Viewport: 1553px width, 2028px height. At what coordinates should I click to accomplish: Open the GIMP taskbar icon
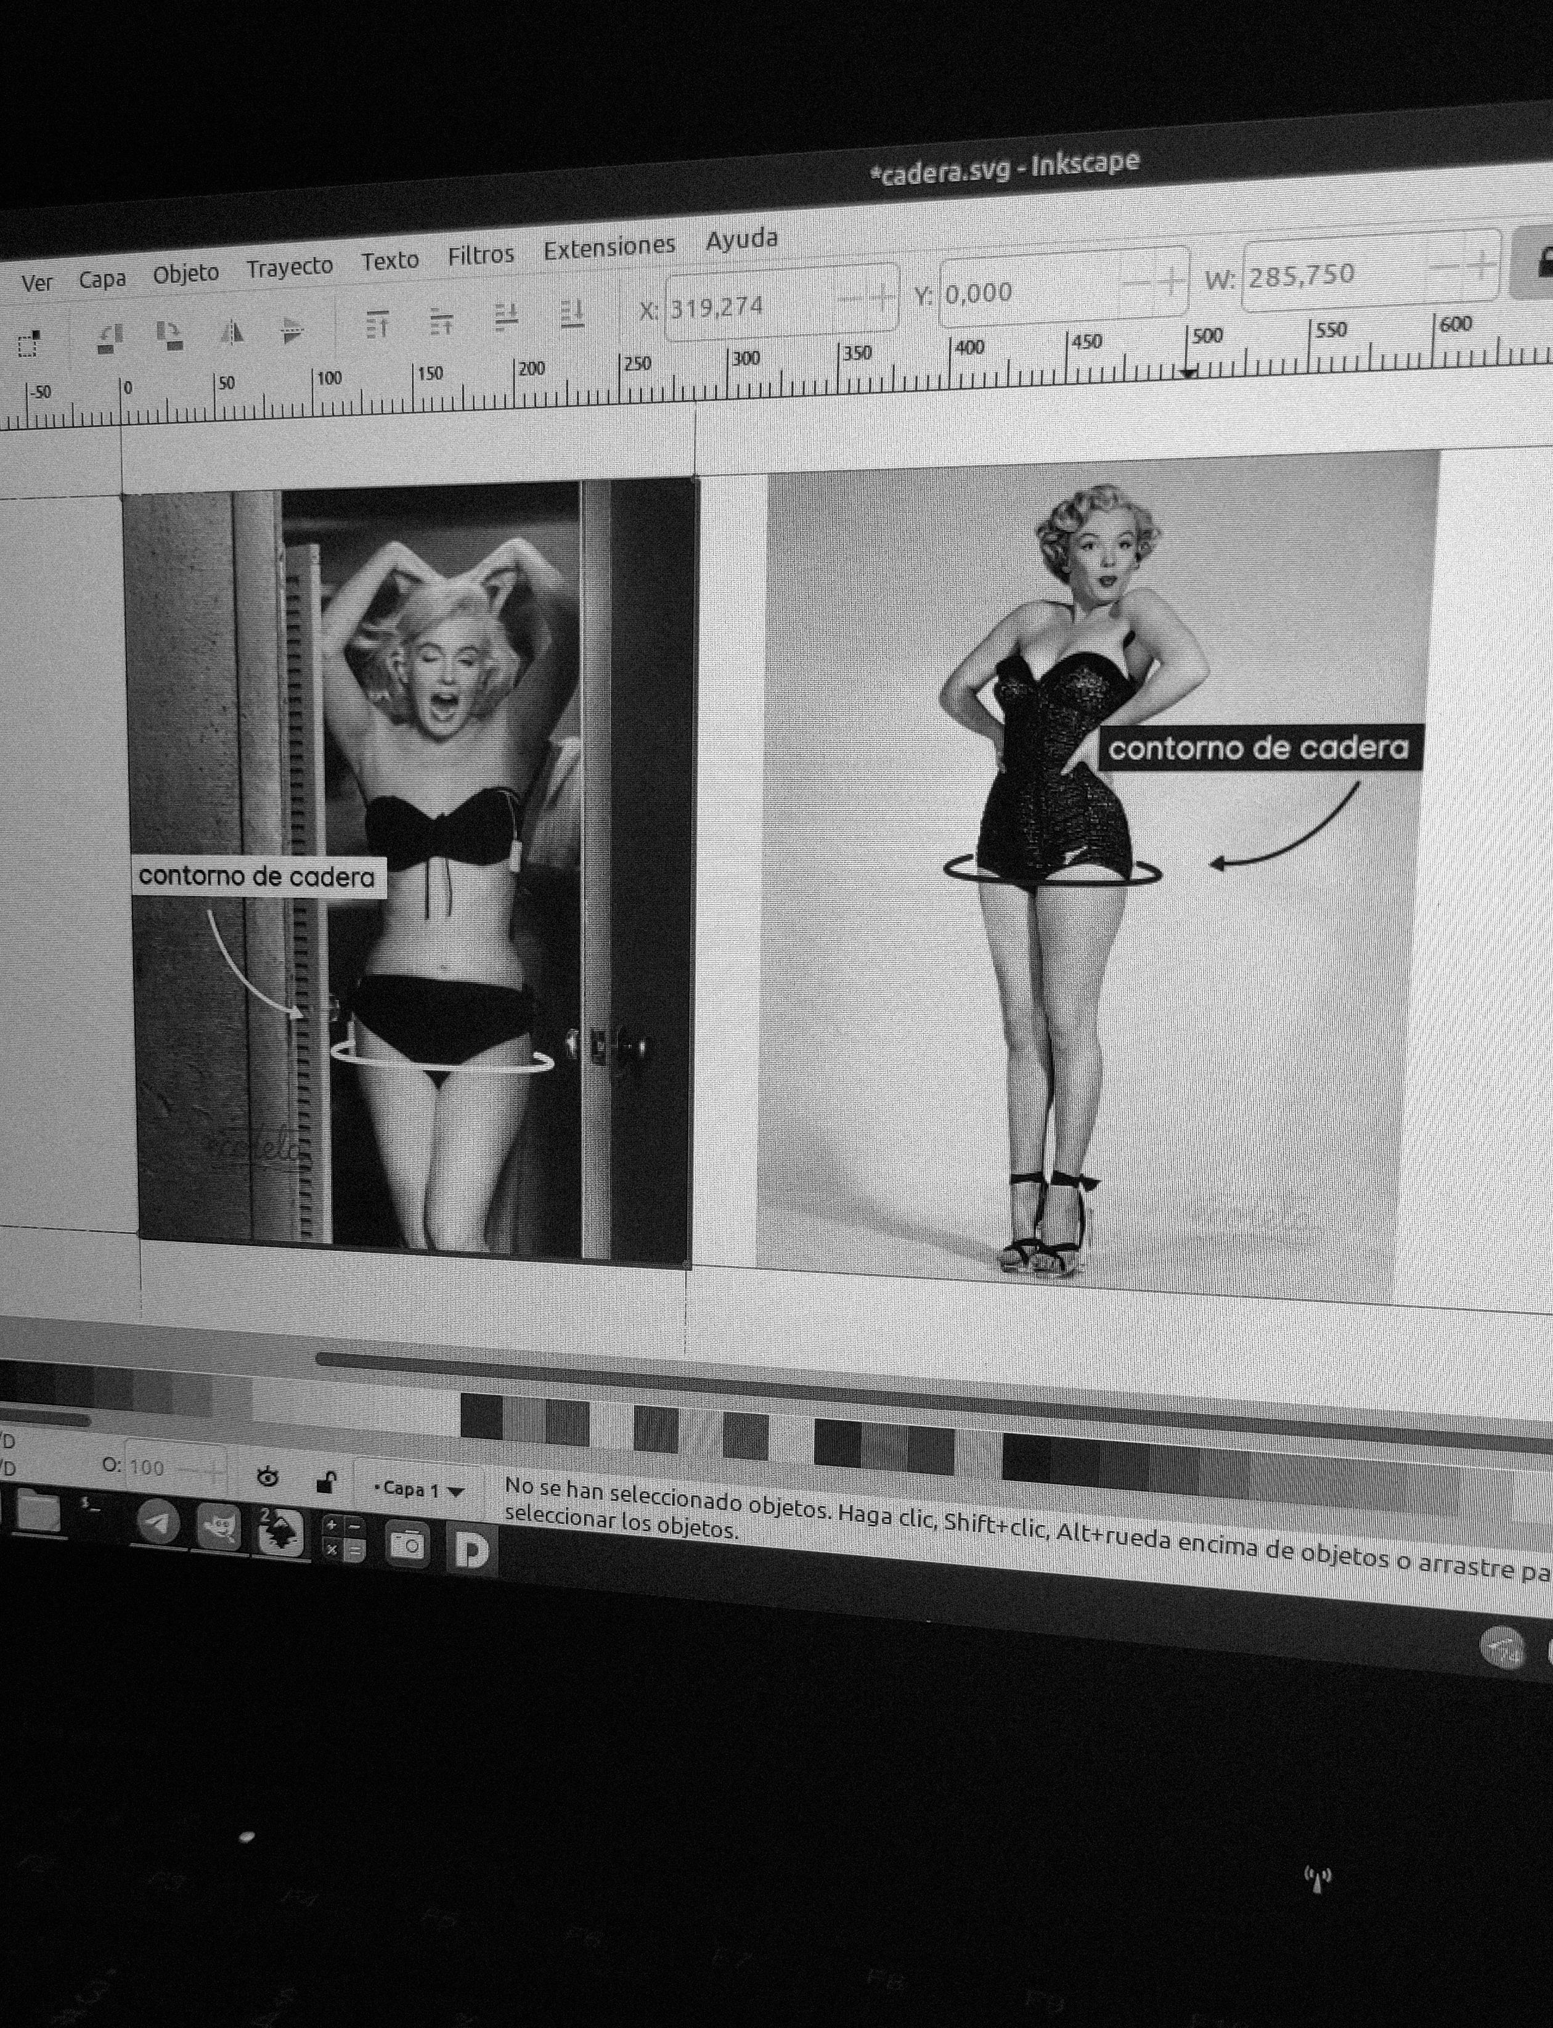coord(218,1527)
